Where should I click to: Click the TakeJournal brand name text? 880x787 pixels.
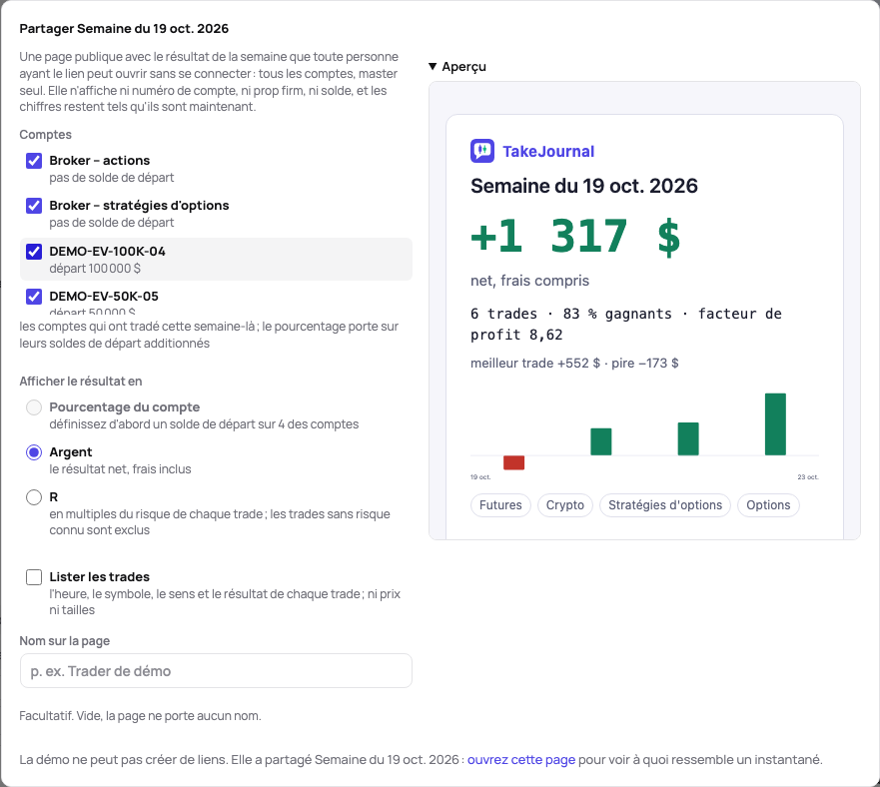pyautogui.click(x=548, y=152)
